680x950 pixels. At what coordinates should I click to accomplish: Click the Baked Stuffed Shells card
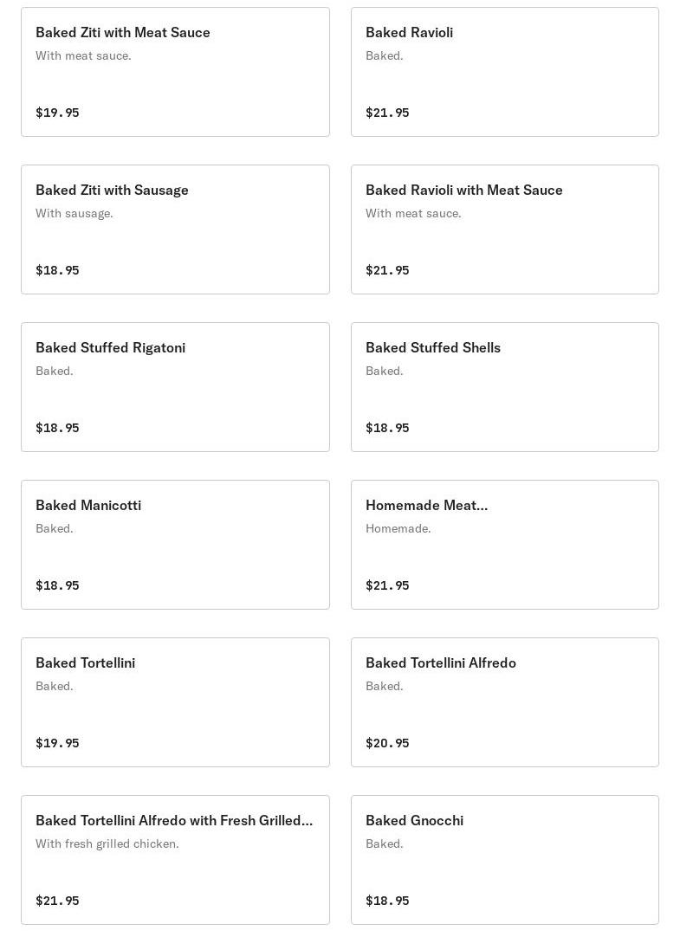(504, 387)
